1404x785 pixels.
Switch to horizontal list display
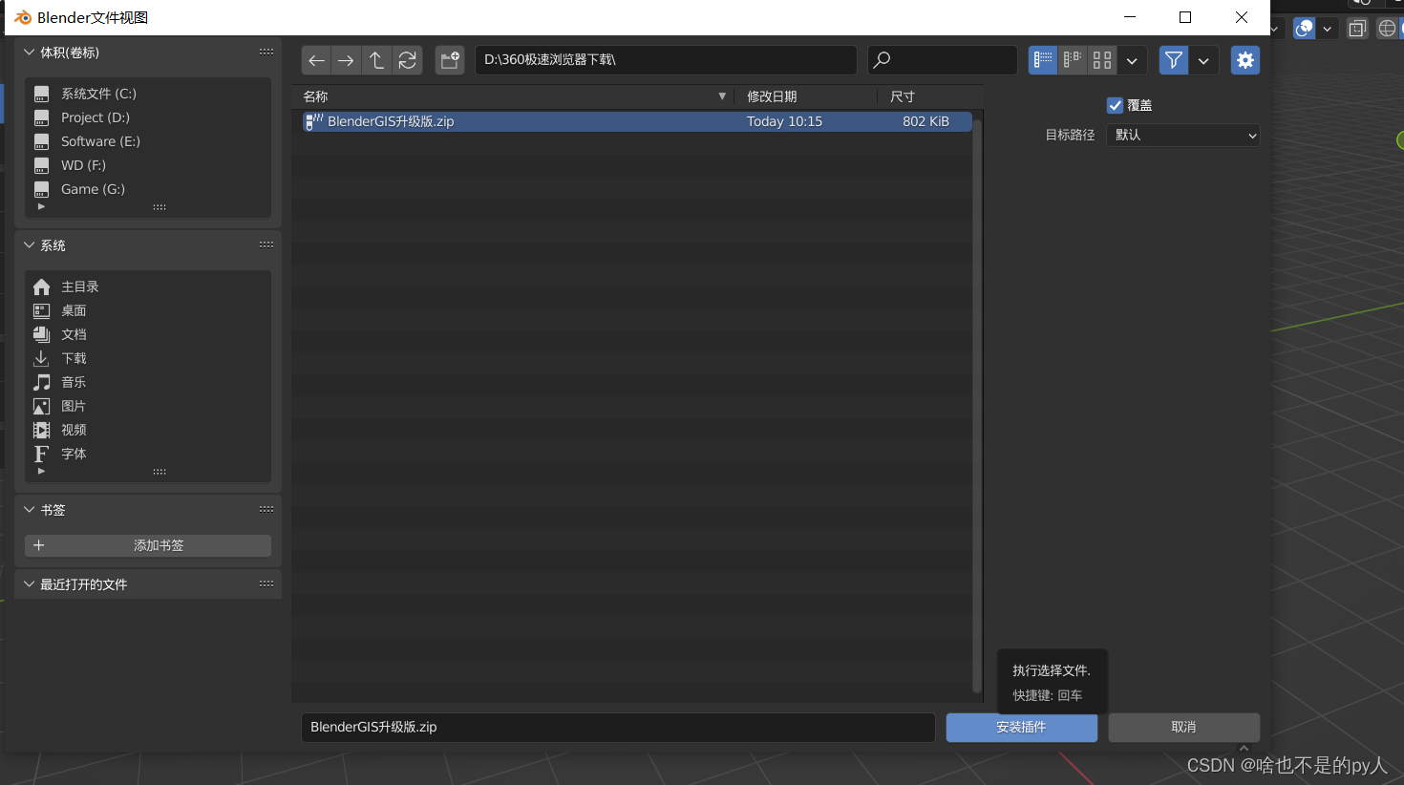click(1073, 60)
